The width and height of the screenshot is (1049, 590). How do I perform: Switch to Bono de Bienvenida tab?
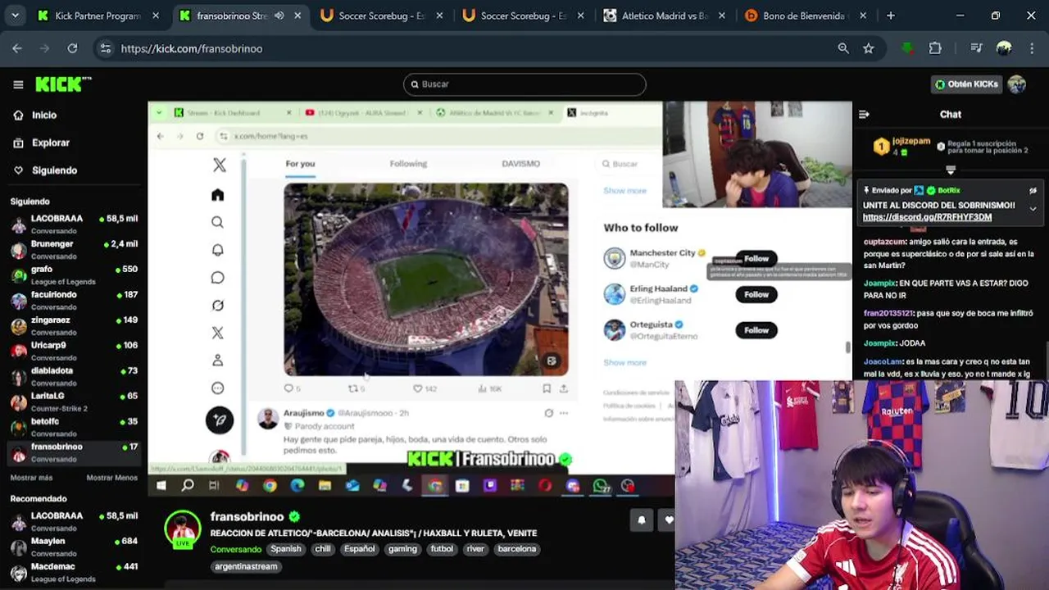805,16
